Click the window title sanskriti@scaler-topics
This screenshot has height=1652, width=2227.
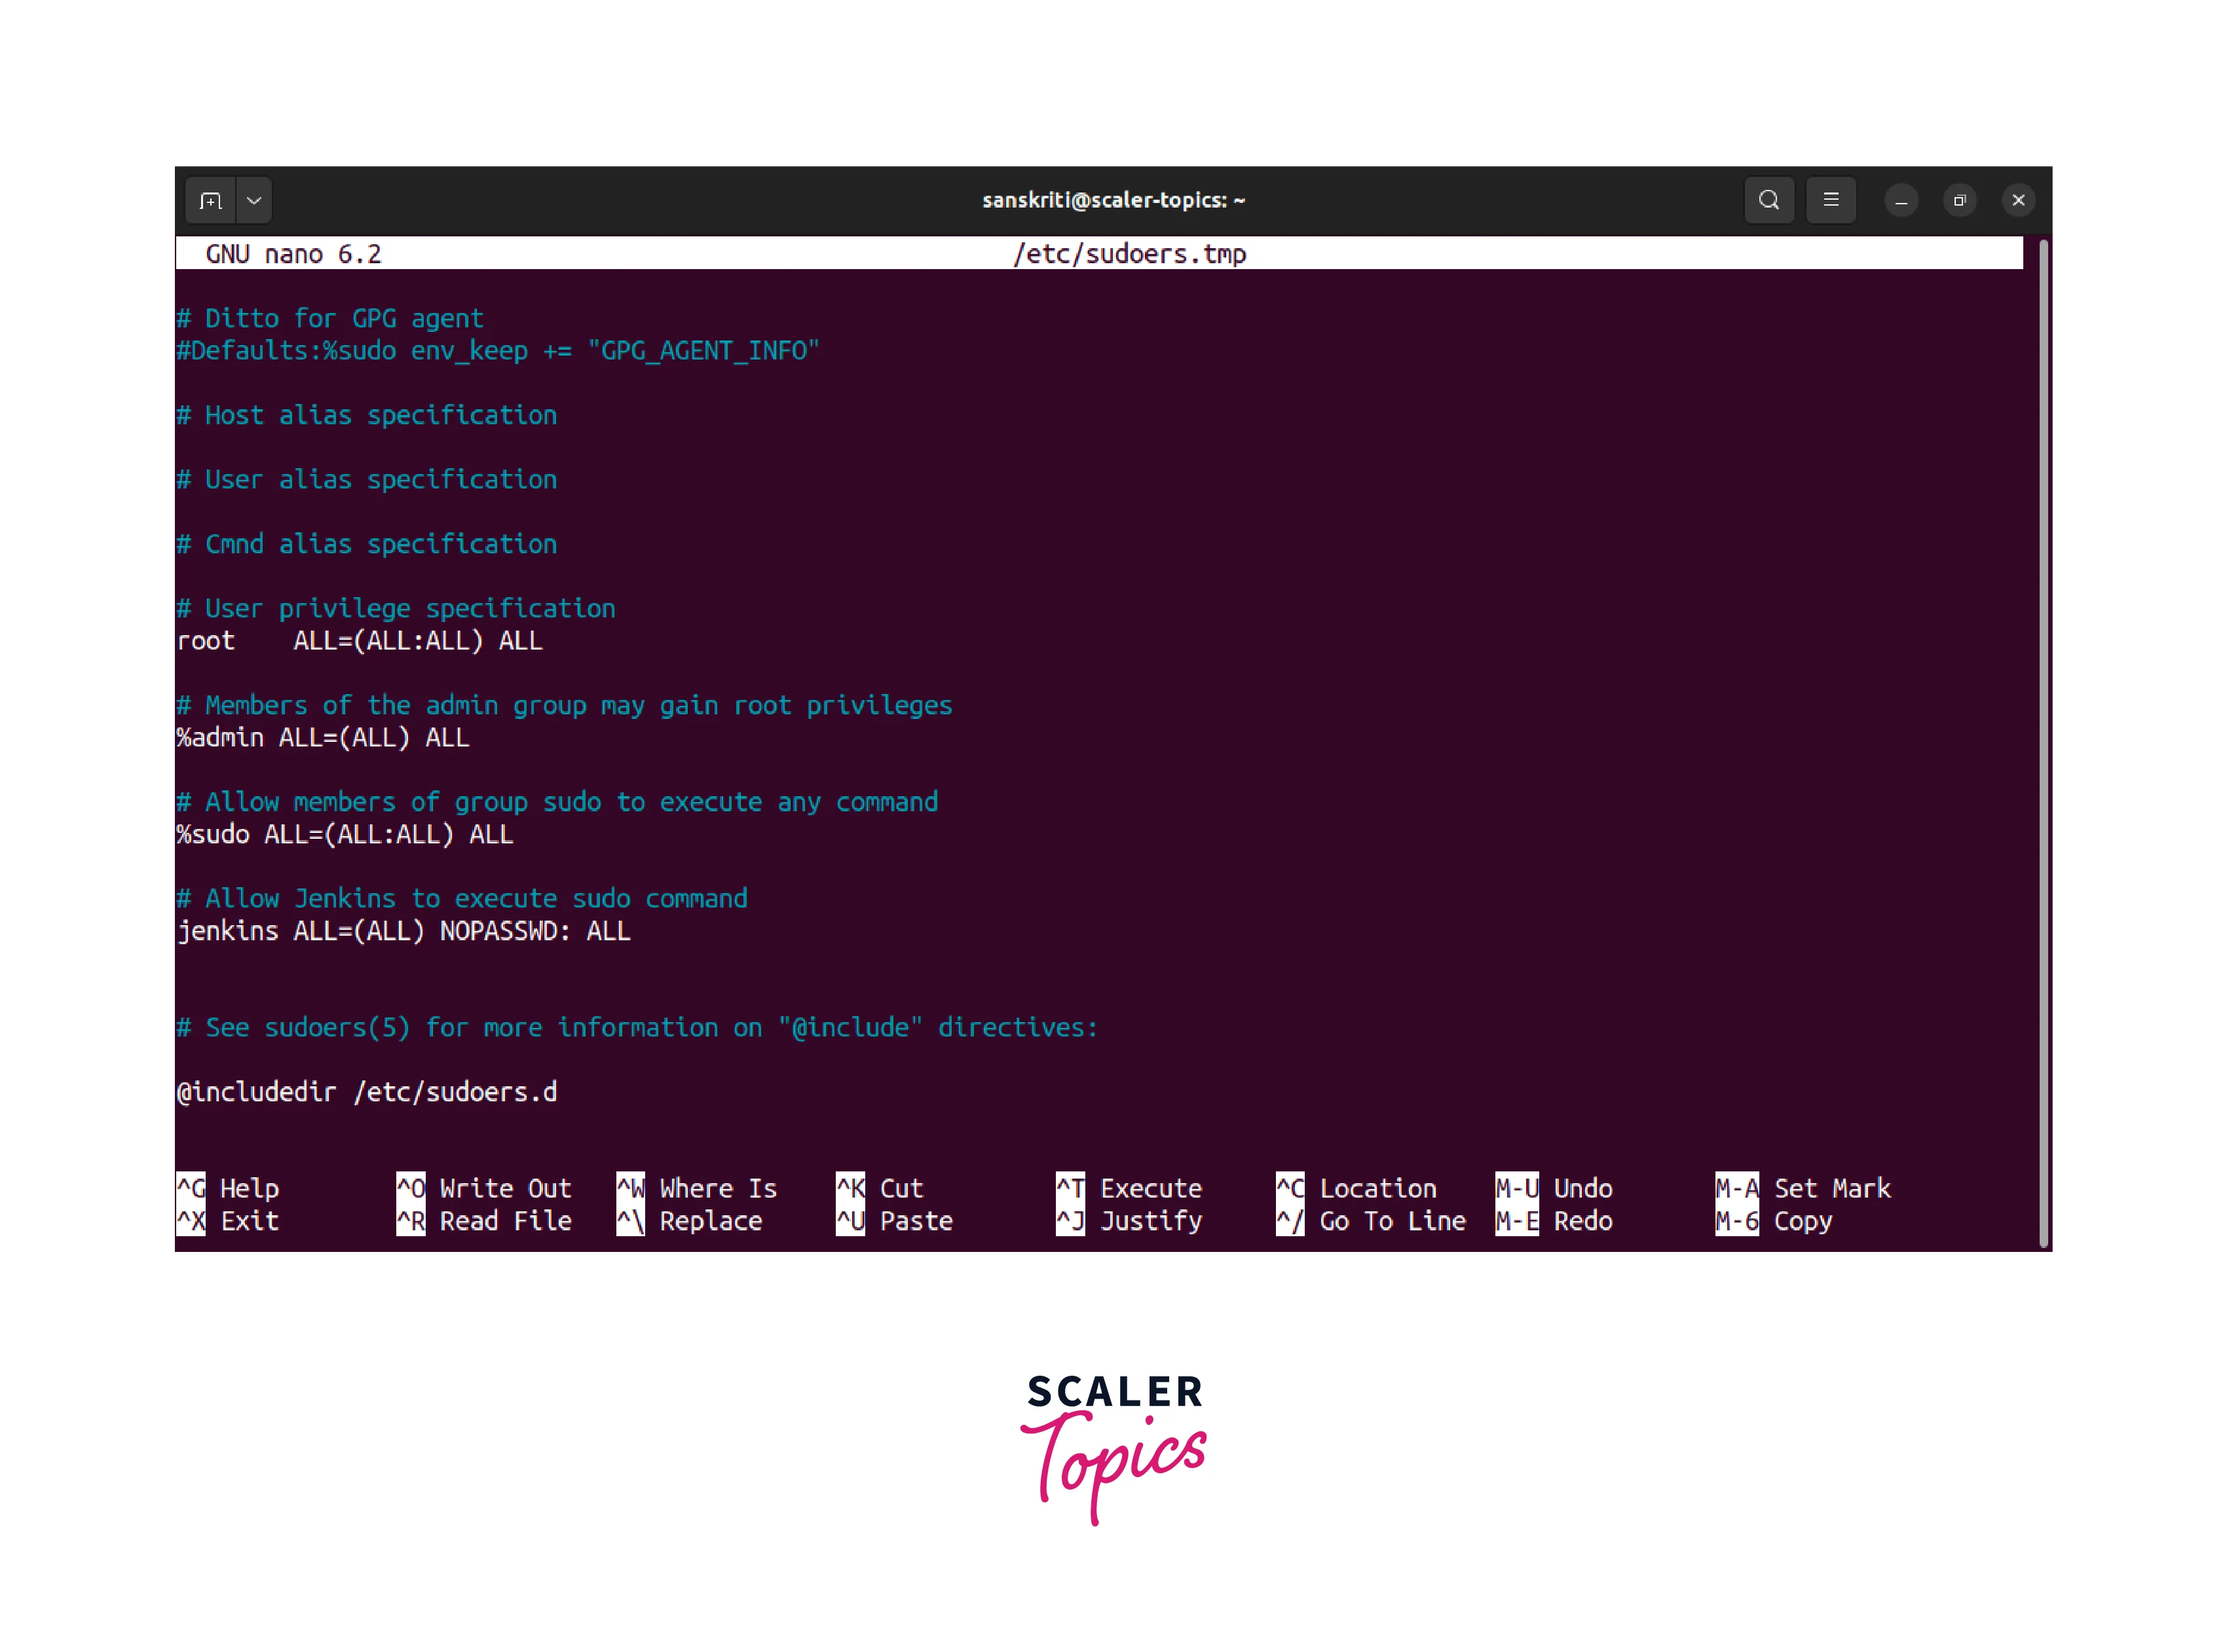click(x=1113, y=200)
